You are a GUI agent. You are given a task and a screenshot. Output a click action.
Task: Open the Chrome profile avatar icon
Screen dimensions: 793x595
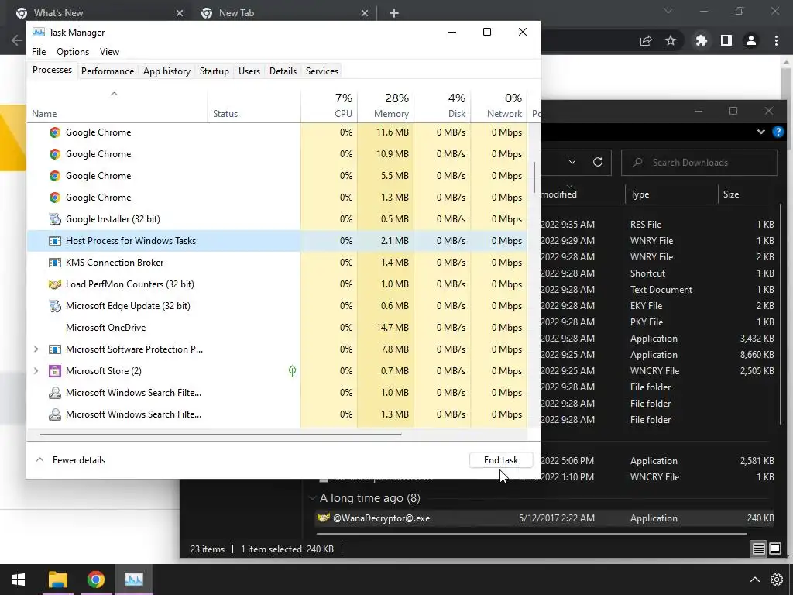coord(751,40)
